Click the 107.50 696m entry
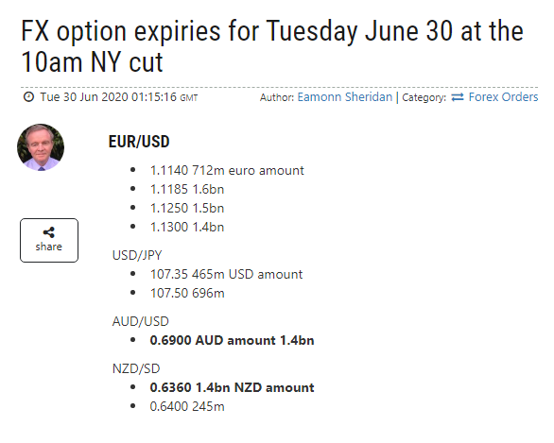 click(187, 293)
